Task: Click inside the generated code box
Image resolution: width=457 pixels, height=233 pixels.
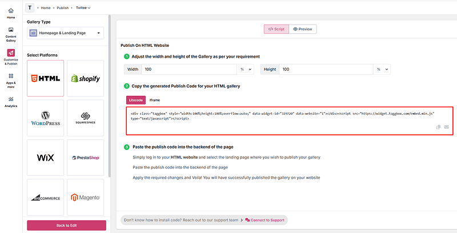Action: pyautogui.click(x=290, y=121)
